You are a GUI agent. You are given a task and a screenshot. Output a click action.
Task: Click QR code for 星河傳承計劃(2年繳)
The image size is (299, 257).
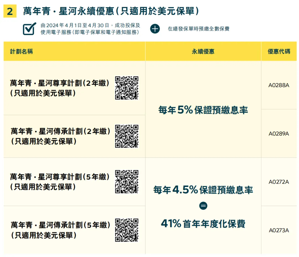[x=127, y=136]
